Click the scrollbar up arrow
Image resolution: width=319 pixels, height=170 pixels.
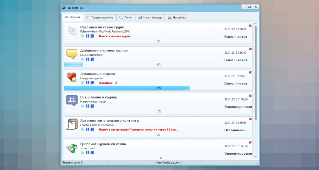(256, 24)
